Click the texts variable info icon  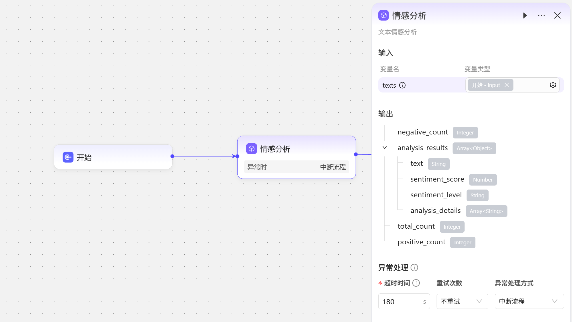click(402, 85)
